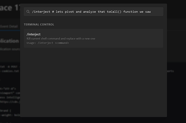Viewport: 186px width, 123px height.
Task: Click the TERMINAL CONTROL section header
Action: tap(39, 24)
